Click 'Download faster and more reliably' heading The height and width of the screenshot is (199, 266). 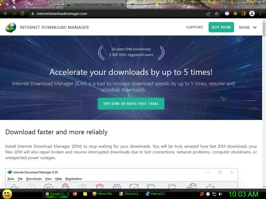point(56,132)
